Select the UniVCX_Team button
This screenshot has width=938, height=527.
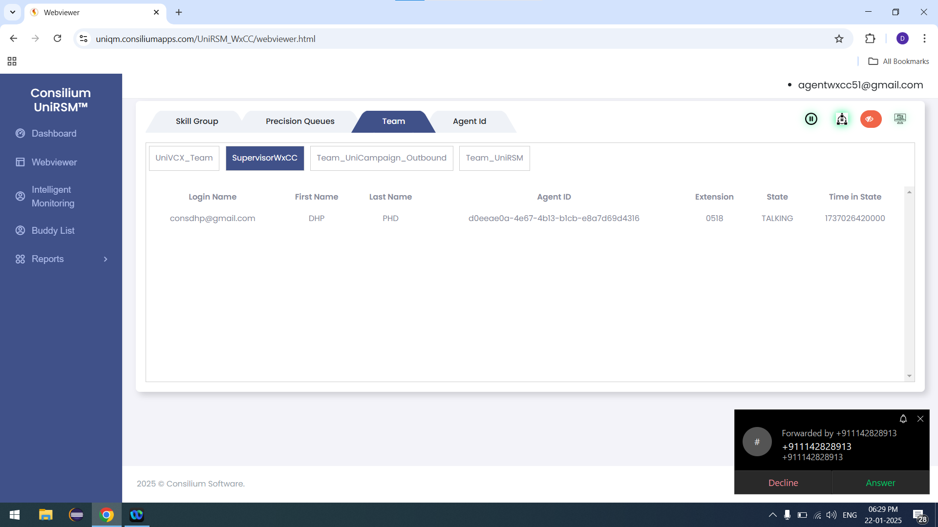pos(184,158)
